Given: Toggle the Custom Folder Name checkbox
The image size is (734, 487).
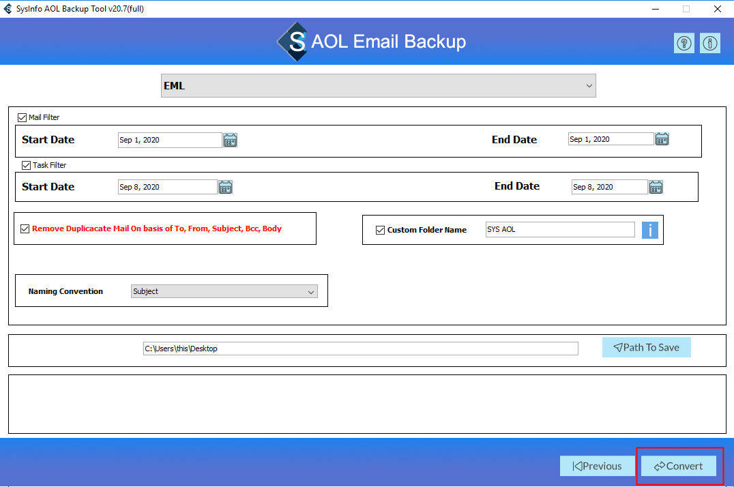Looking at the screenshot, I should coord(381,230).
